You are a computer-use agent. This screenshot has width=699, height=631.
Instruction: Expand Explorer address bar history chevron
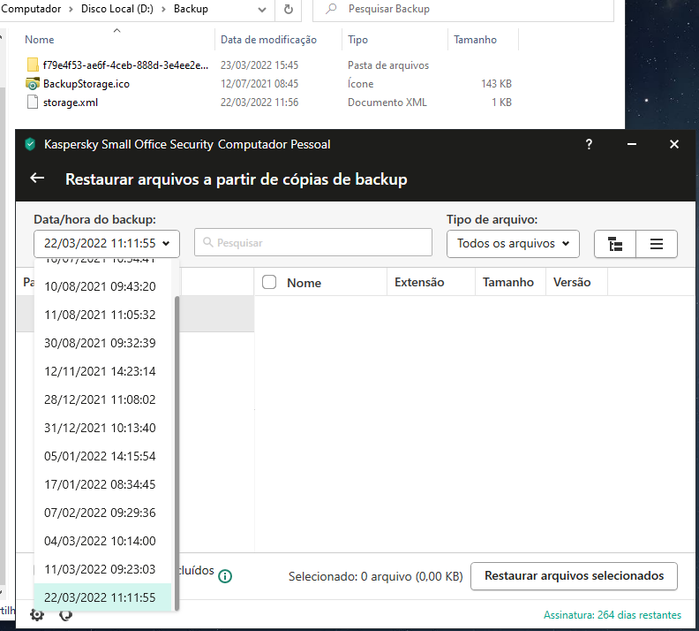pos(262,10)
